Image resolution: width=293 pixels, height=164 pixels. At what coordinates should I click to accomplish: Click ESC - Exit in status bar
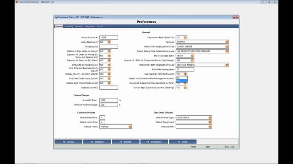[x=229, y=147]
